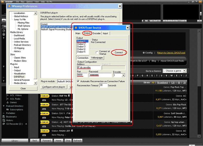The width and height of the screenshot is (203, 146).
Task: Collapse the Podcast Directory tree node
Action: (4, 106)
